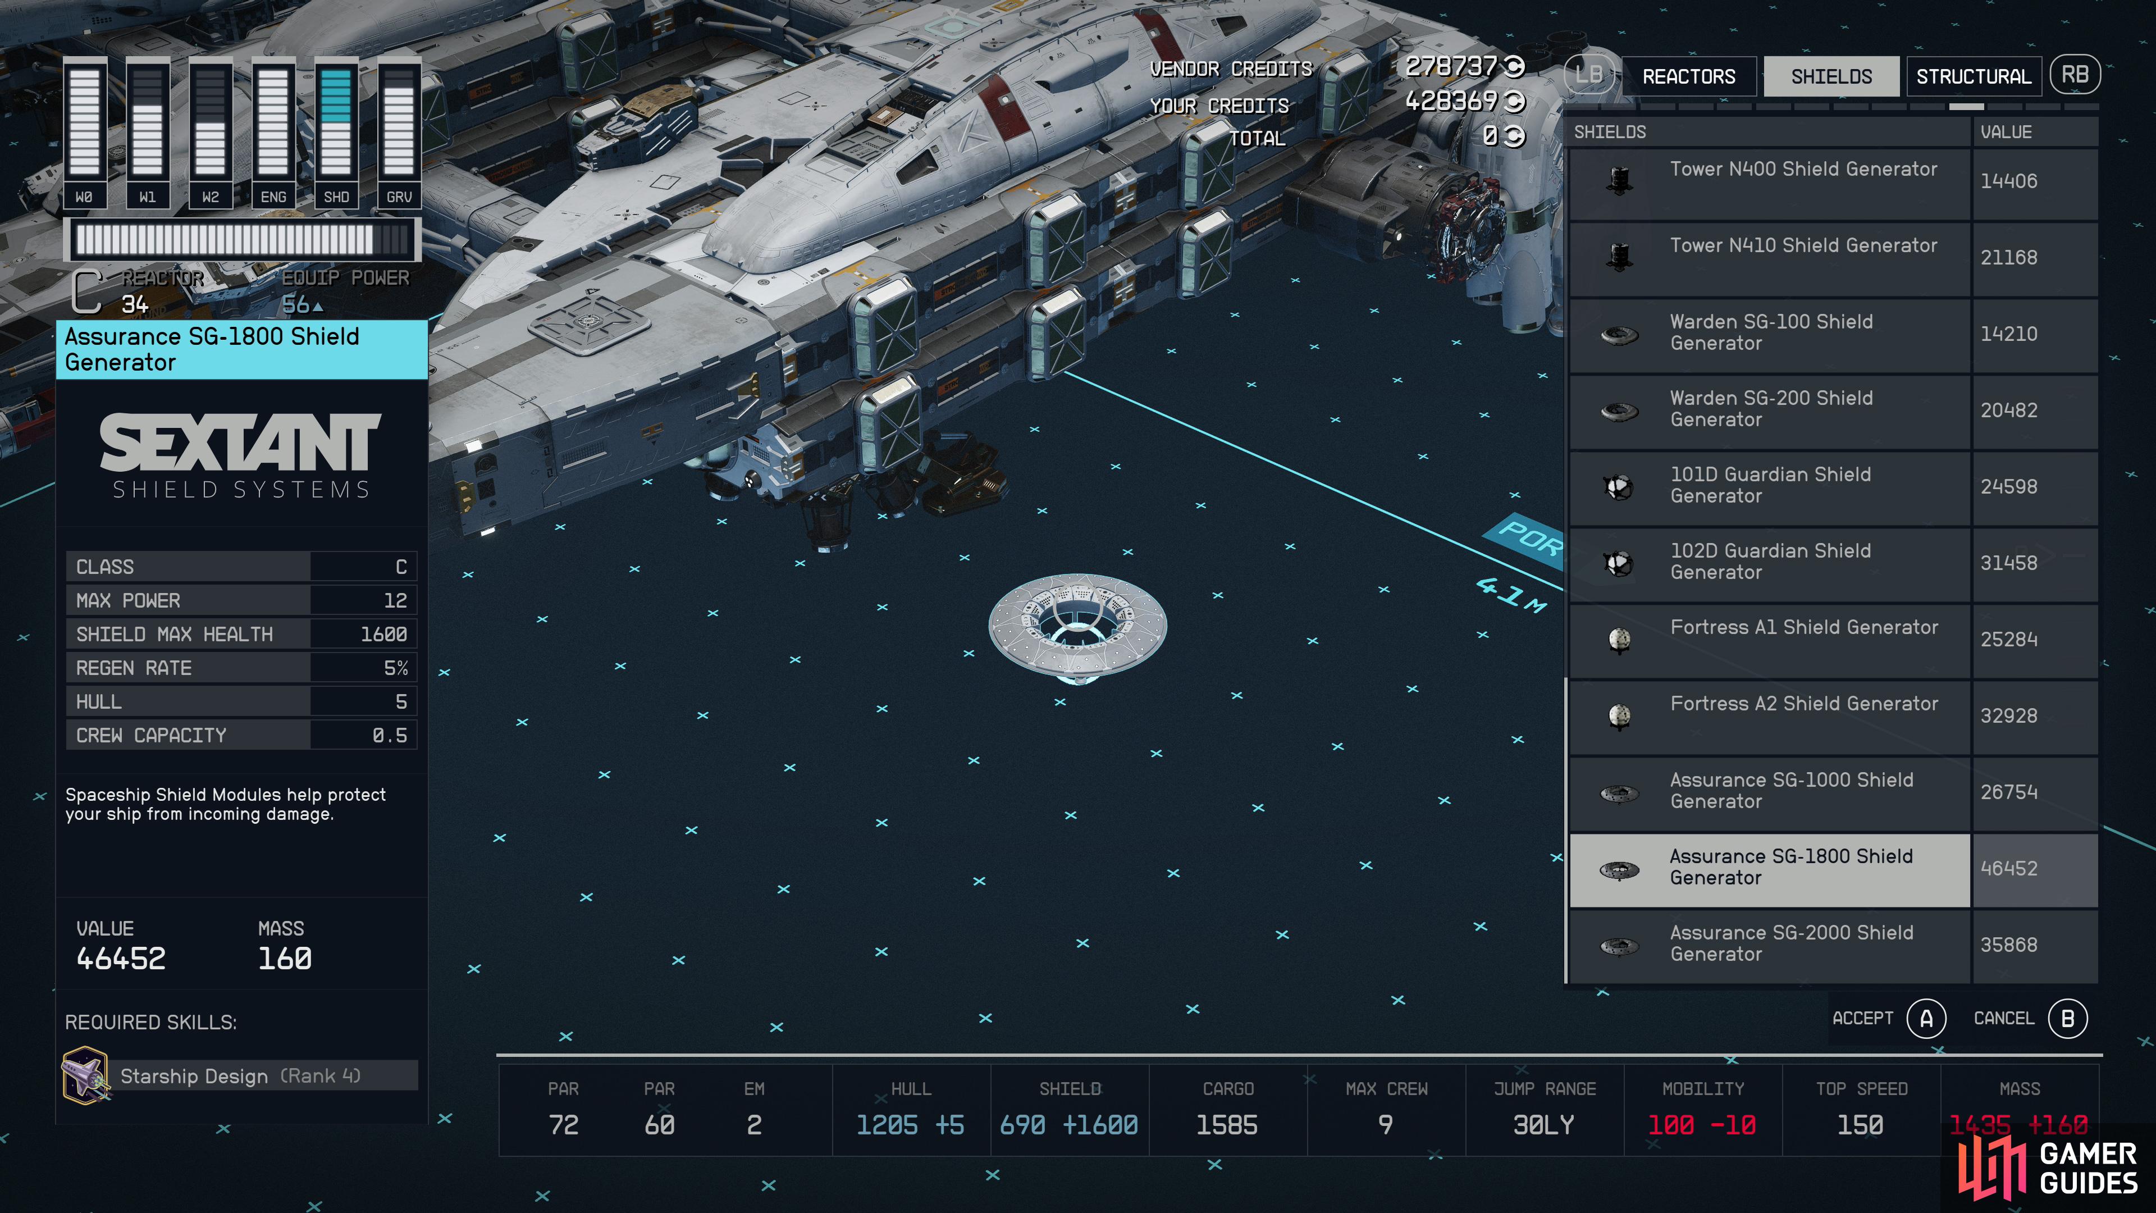Click the MOBILITY stat showing 100 -10
Viewport: 2156px width, 1213px height.
click(x=1703, y=1111)
